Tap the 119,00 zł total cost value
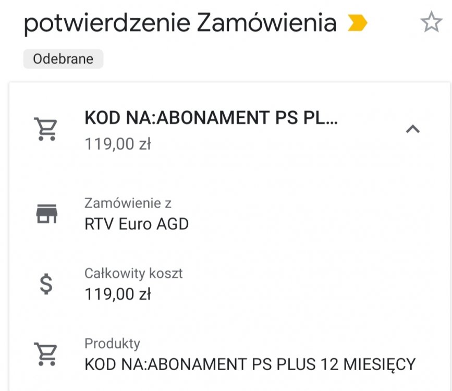 coord(118,295)
